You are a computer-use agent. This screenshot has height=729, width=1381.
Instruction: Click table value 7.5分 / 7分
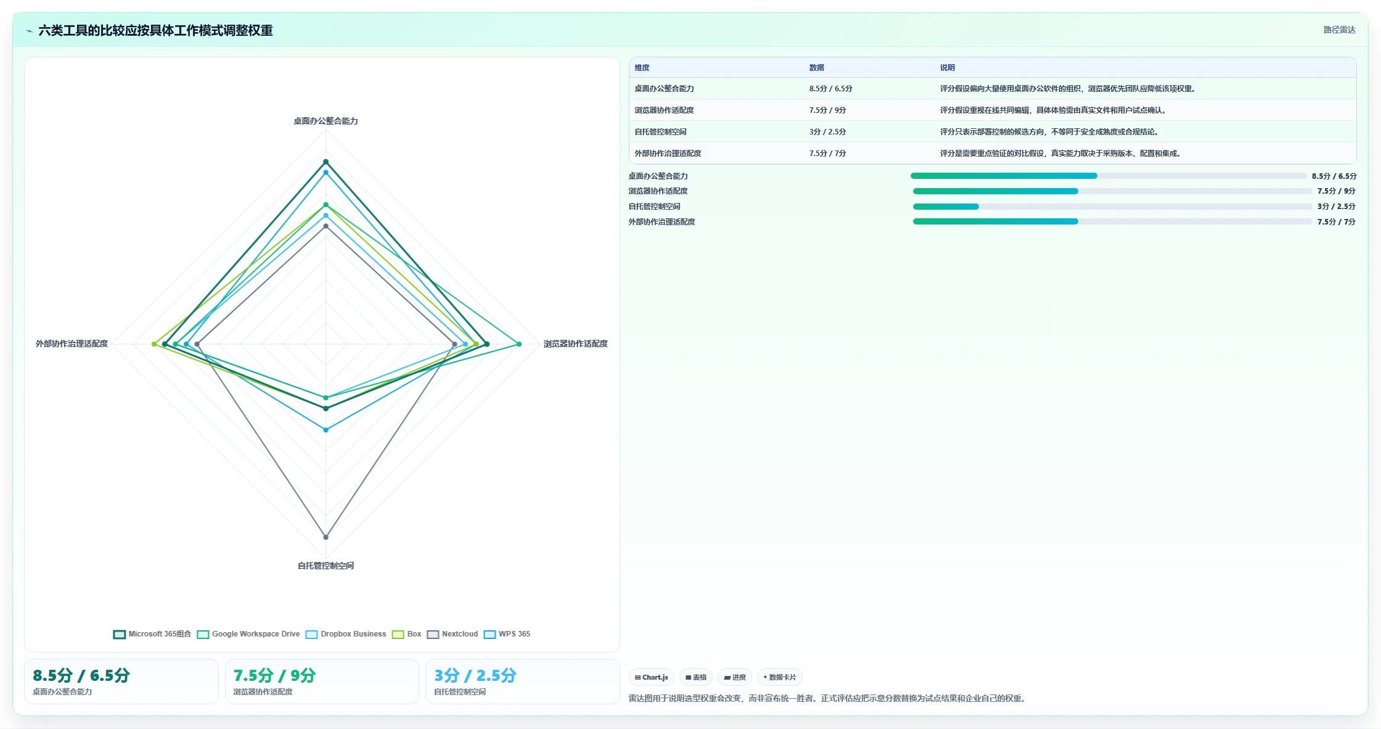coord(827,154)
